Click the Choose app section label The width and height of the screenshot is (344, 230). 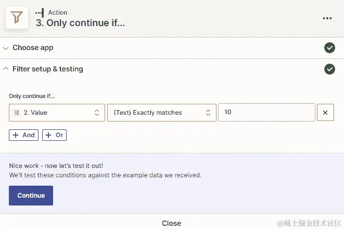pyautogui.click(x=33, y=48)
